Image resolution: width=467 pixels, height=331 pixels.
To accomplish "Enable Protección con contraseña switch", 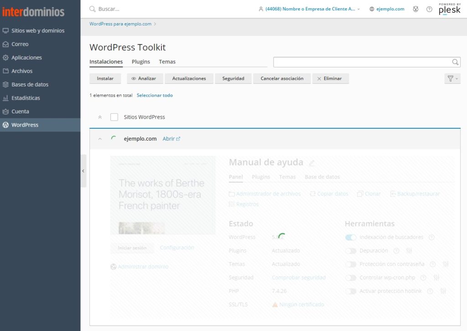I will [351, 264].
